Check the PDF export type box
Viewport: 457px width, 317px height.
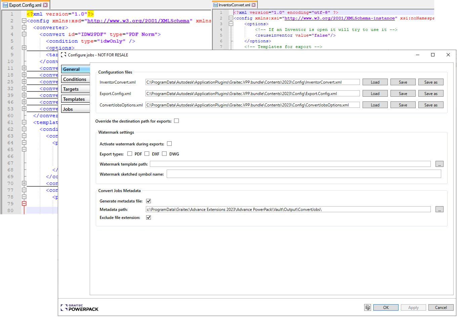tap(130, 154)
